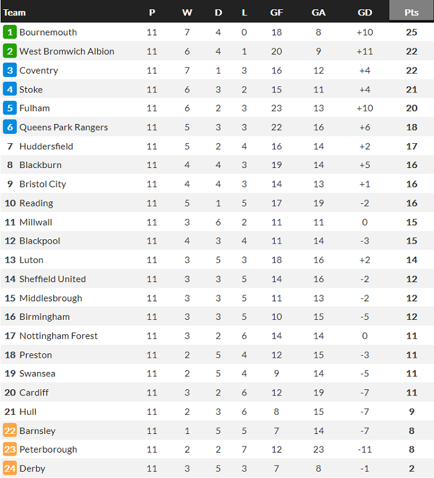Click the blue position 5 badge
The height and width of the screenshot is (478, 434).
point(9,108)
